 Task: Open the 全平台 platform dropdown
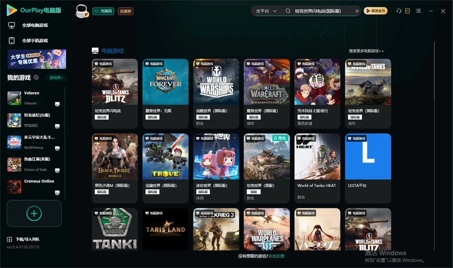pos(266,11)
